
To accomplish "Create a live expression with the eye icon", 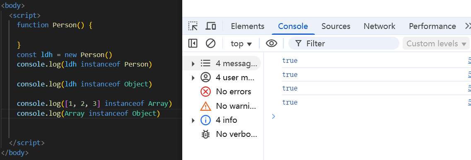I will pos(272,43).
